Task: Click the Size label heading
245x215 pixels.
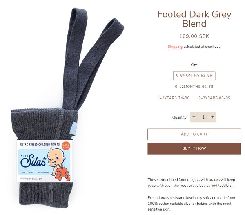Action: pos(194,65)
